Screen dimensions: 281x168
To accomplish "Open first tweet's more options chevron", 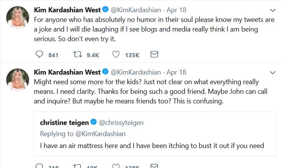I will click(273, 10).
